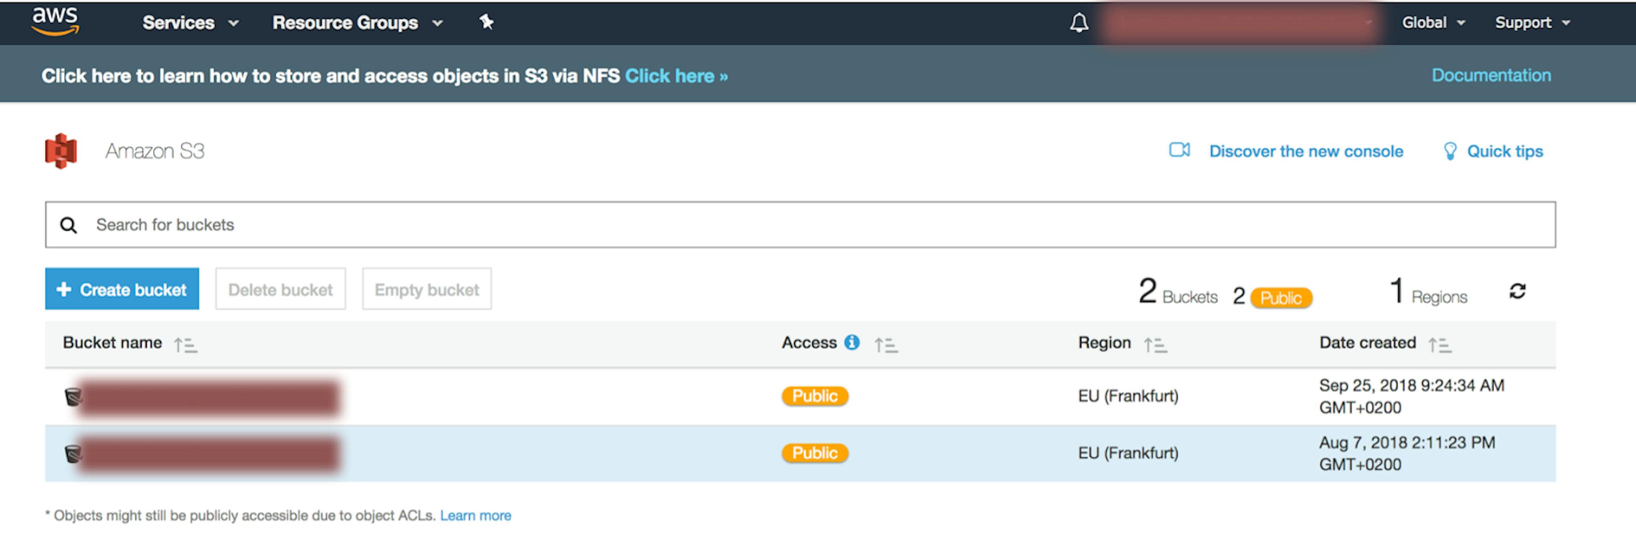The image size is (1636, 547).
Task: Follow the NFS 'Click here »' link
Action: (x=677, y=76)
